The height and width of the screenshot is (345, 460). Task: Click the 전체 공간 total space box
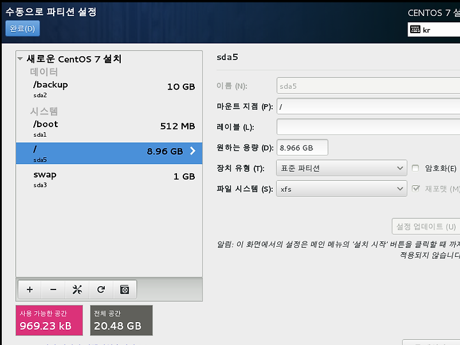tap(121, 320)
